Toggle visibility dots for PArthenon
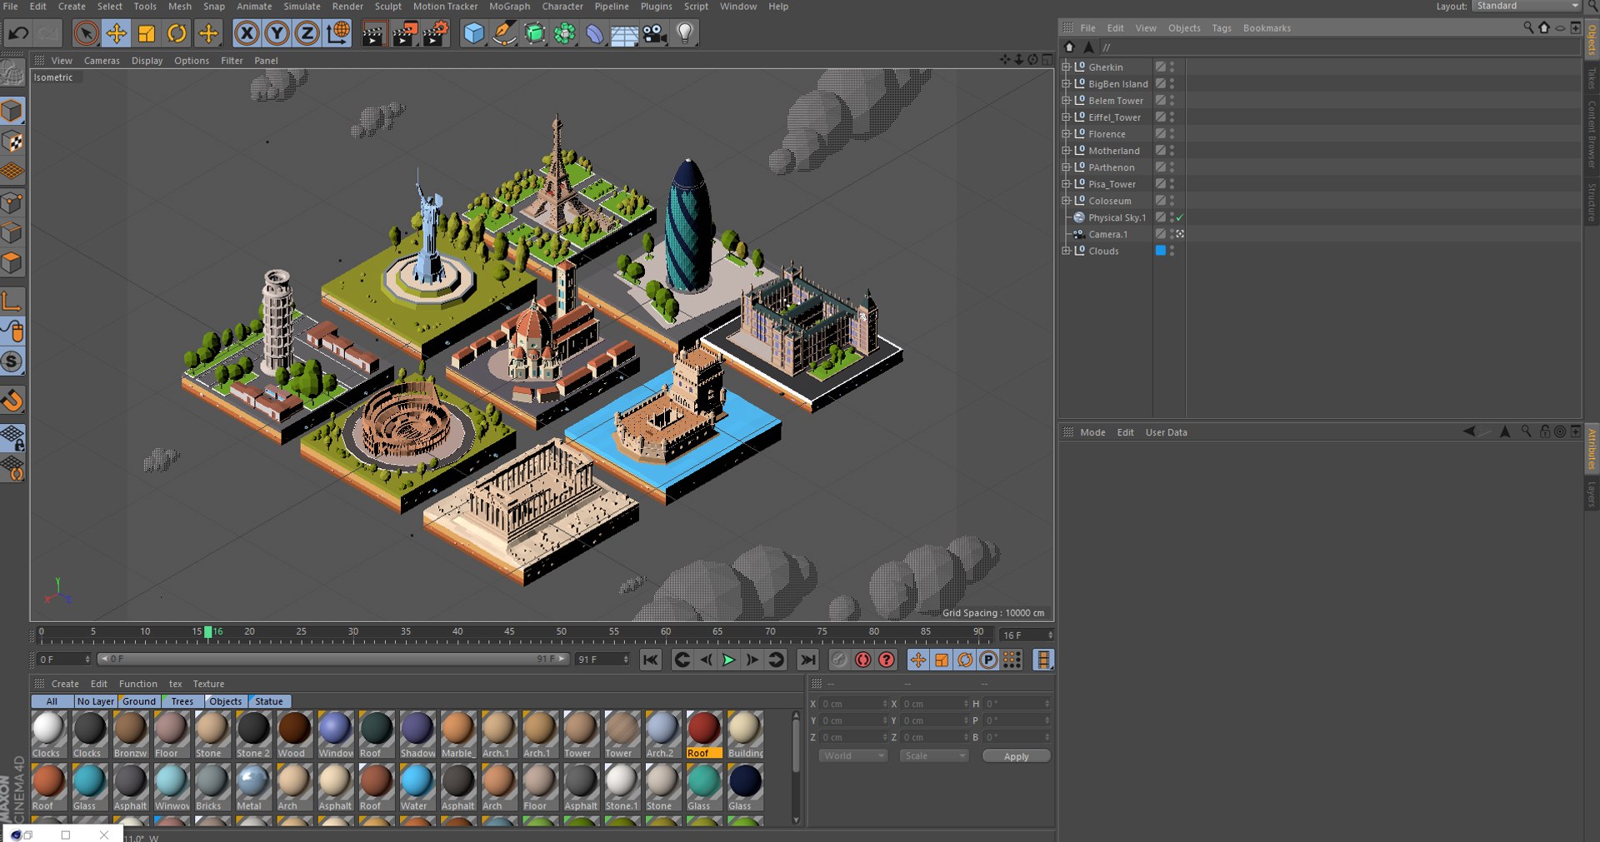The image size is (1600, 842). tap(1172, 167)
